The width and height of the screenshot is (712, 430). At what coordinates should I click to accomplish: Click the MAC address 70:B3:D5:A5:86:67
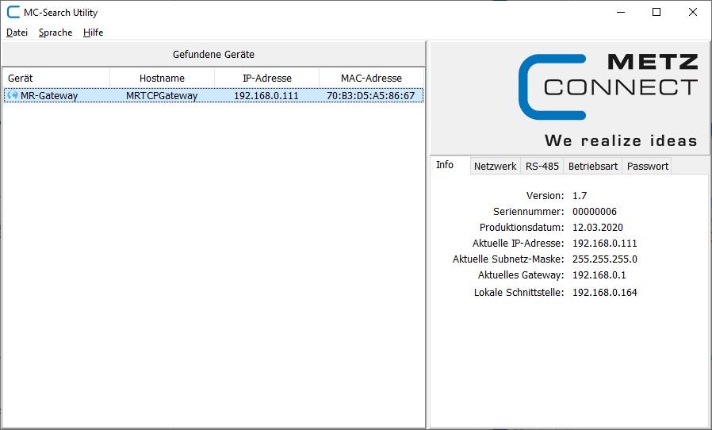pos(371,96)
